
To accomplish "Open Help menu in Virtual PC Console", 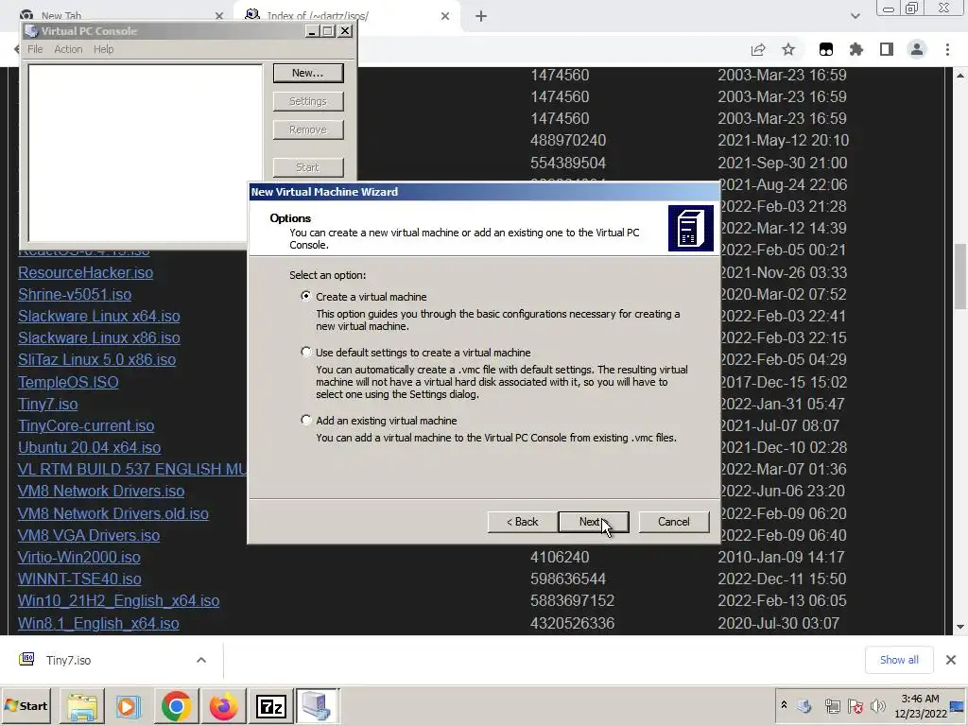I will click(x=104, y=49).
